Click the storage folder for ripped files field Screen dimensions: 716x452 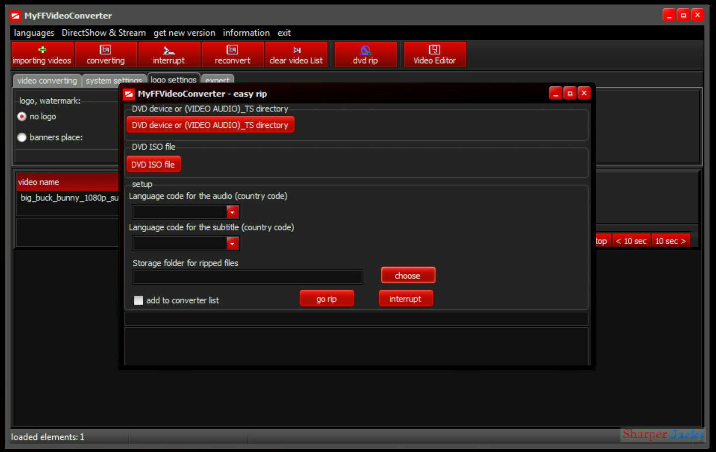coord(247,277)
